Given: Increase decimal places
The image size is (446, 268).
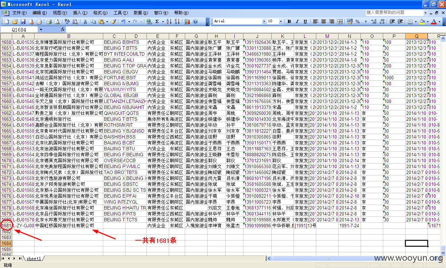Looking at the screenshot, I should coord(374,22).
